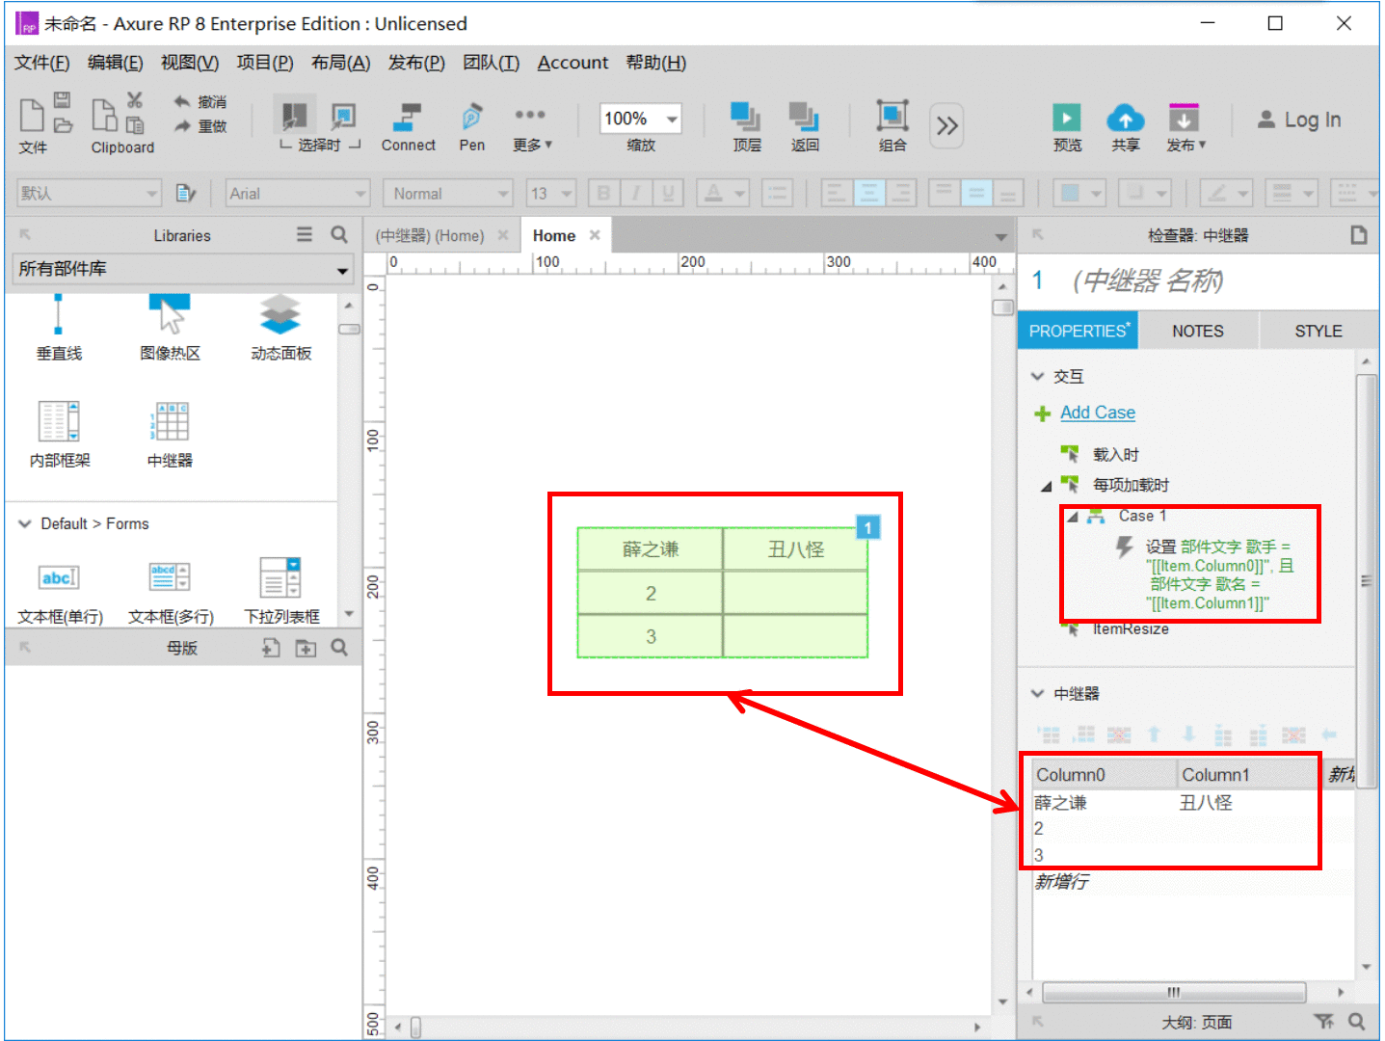Screen dimensions: 1385x1041
Task: Open the 所有部件库 library dropdown
Action: coord(183,269)
